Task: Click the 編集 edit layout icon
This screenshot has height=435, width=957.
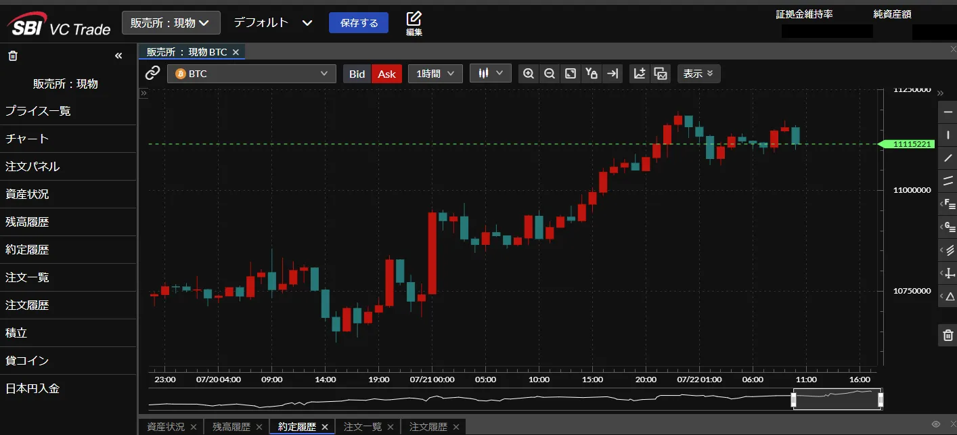Action: click(414, 23)
